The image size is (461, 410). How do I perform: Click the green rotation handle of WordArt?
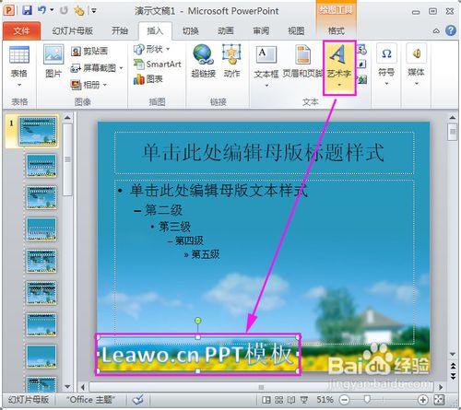198,321
